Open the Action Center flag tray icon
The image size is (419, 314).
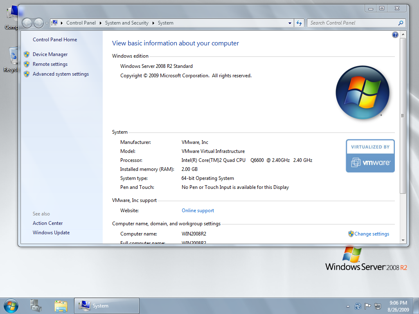[x=368, y=306]
